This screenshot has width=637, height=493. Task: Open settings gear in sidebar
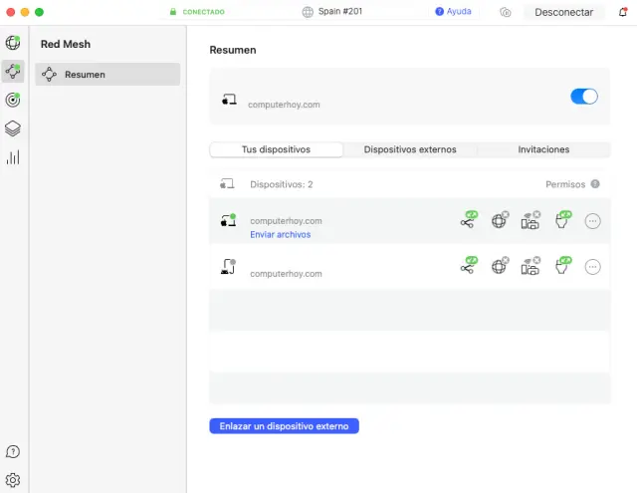point(13,480)
